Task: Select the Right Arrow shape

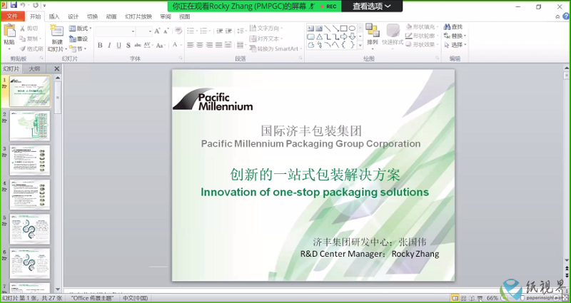Action: click(343, 36)
